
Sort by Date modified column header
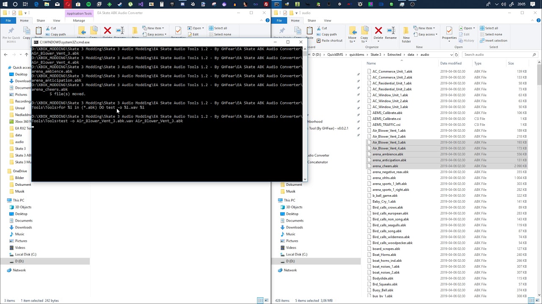pos(451,63)
